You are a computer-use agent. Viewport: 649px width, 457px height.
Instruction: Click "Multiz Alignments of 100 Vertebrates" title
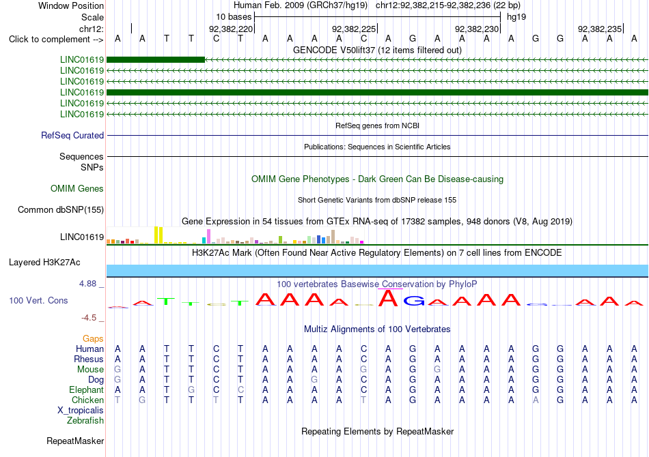pyautogui.click(x=377, y=329)
